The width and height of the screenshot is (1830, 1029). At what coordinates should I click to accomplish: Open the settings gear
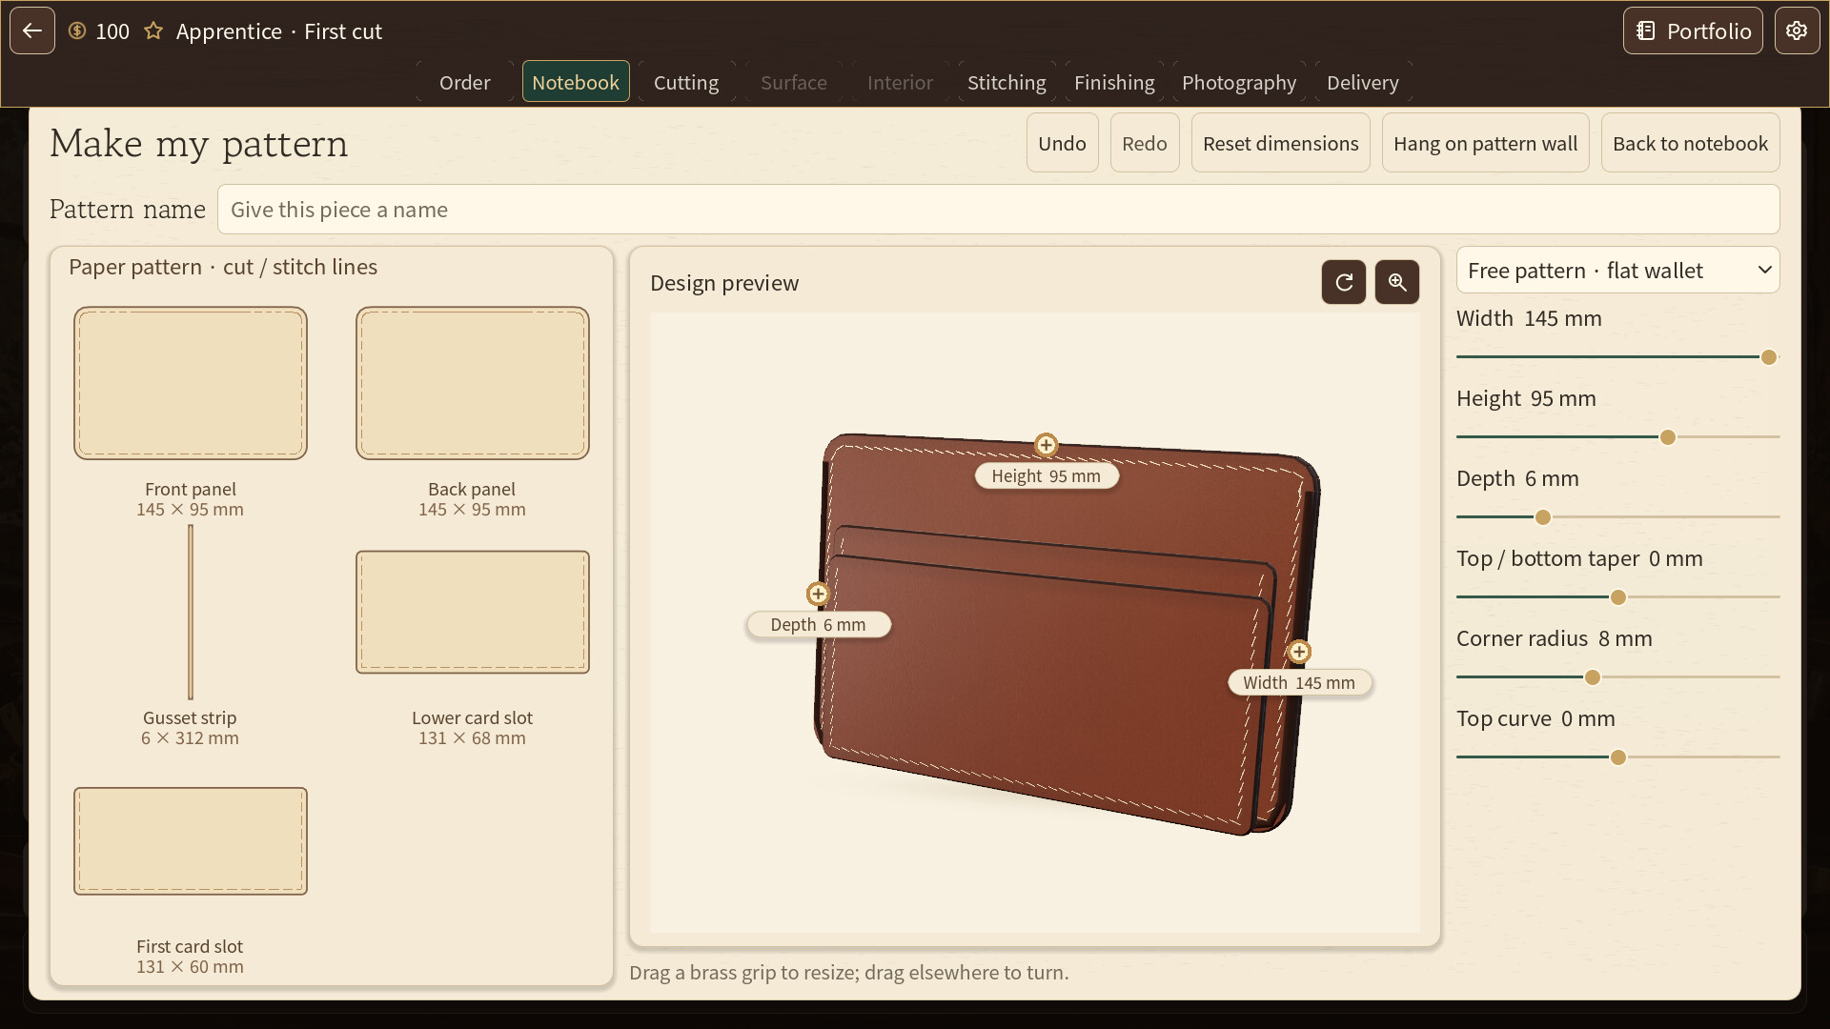click(x=1797, y=30)
